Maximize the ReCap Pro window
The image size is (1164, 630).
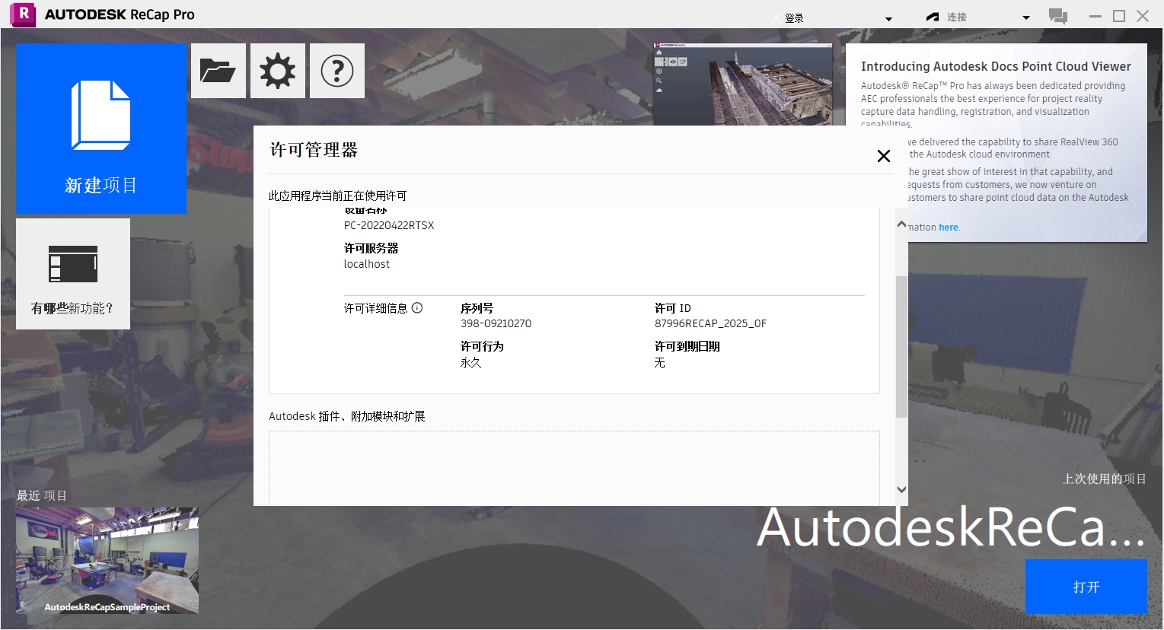coord(1118,16)
